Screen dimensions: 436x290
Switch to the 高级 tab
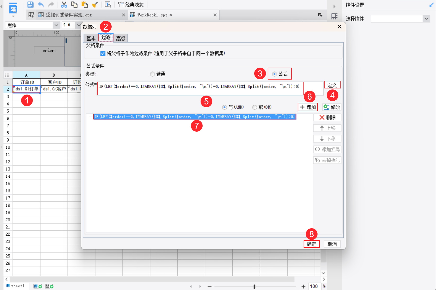[x=121, y=38]
